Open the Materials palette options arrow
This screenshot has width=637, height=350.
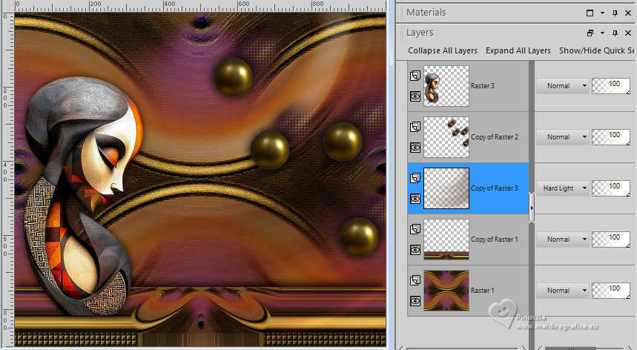pos(602,13)
